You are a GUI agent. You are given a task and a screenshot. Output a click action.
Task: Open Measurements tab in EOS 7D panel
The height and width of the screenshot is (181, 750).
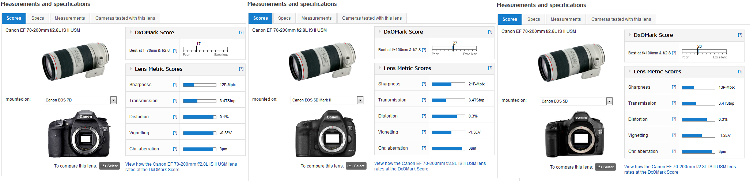click(70, 18)
